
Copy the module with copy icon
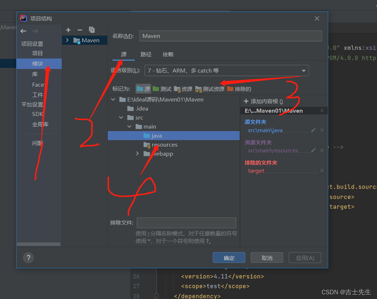[x=91, y=30]
